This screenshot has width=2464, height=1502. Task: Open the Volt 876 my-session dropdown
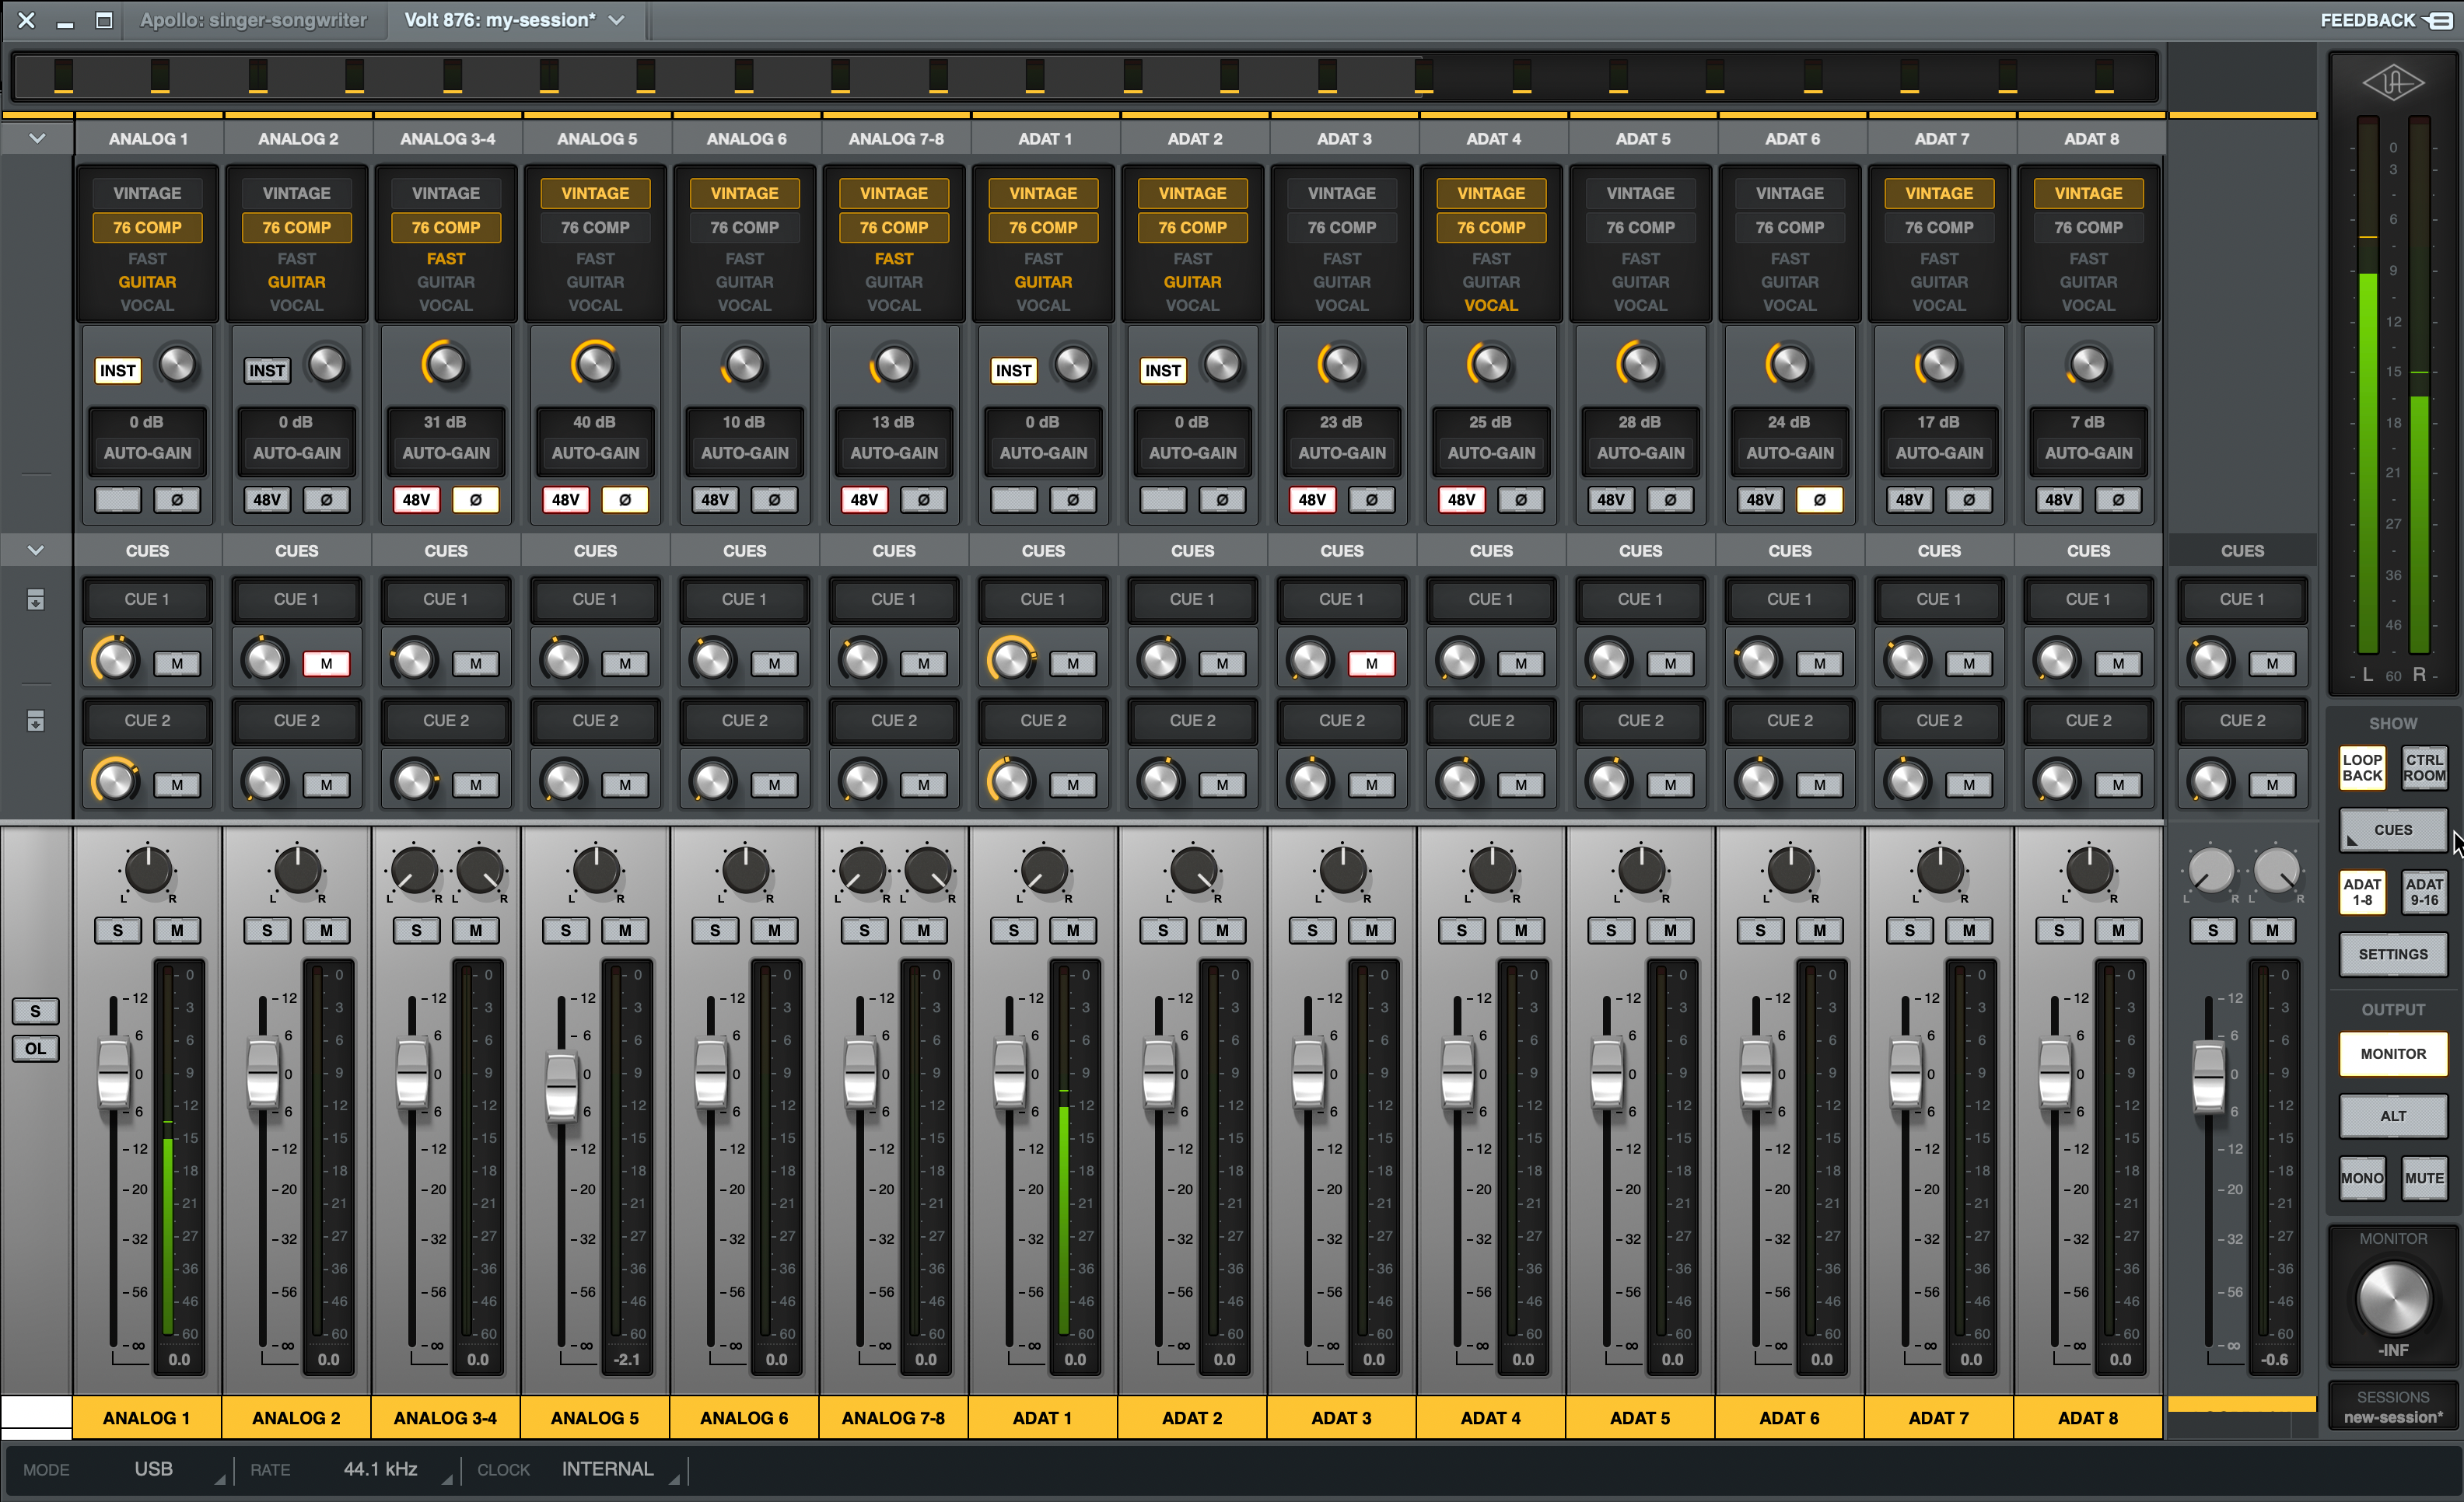pos(512,20)
